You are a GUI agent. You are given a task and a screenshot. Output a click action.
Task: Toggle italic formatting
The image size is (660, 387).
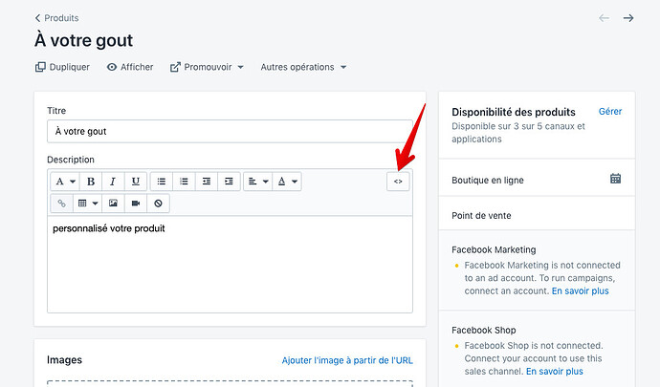click(113, 182)
